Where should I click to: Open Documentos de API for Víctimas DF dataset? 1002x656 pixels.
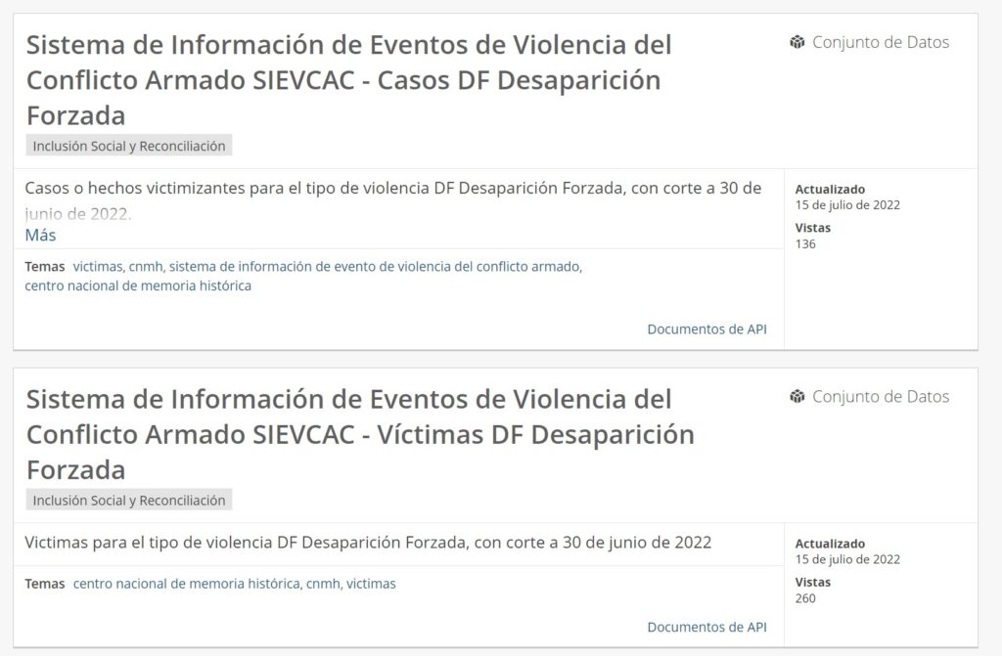click(x=706, y=628)
